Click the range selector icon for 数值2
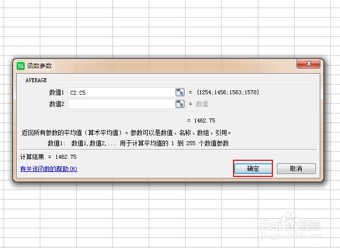The image size is (340, 248). [x=180, y=104]
